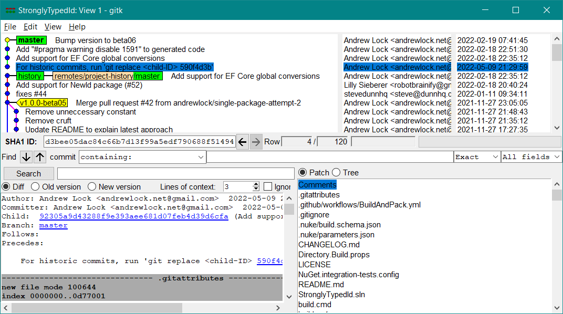Select commit 'fixes #44'
The image size is (563, 314).
pos(31,94)
